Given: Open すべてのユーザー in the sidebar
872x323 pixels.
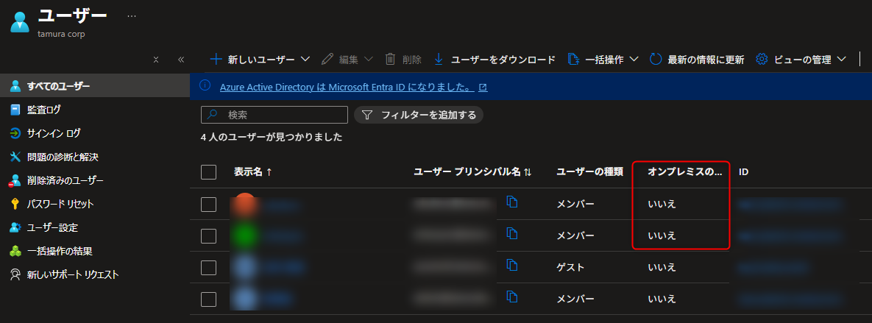Looking at the screenshot, I should click(94, 86).
